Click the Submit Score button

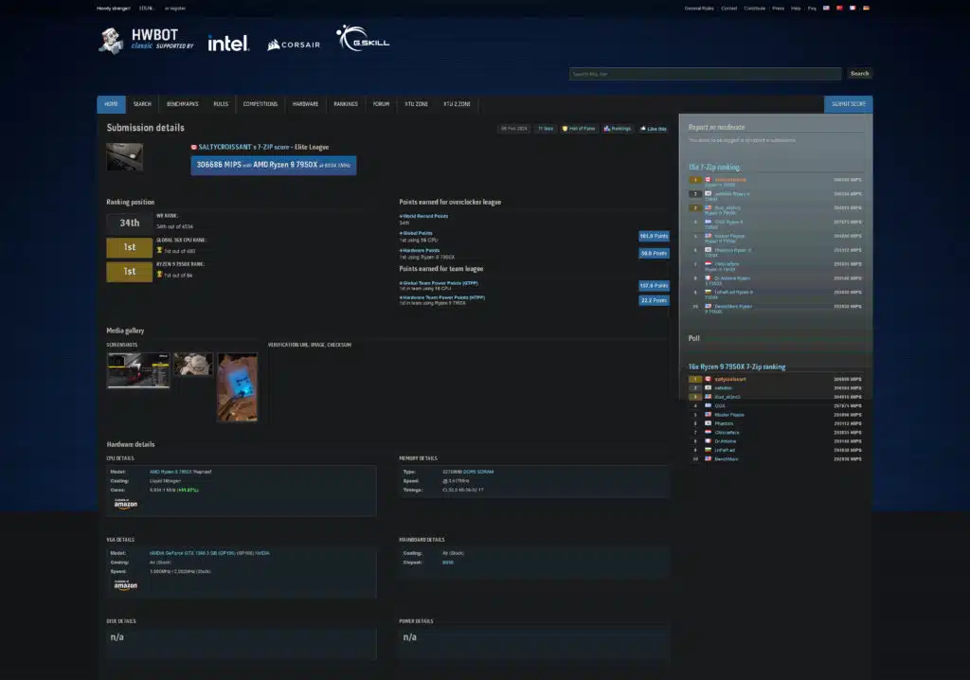click(848, 104)
